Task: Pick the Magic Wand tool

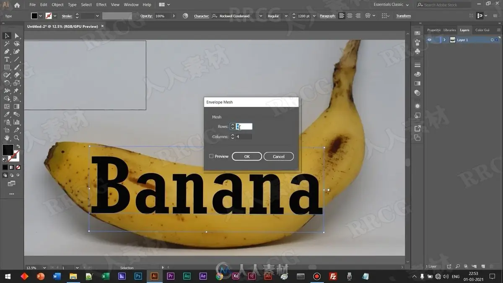Action: [7, 44]
